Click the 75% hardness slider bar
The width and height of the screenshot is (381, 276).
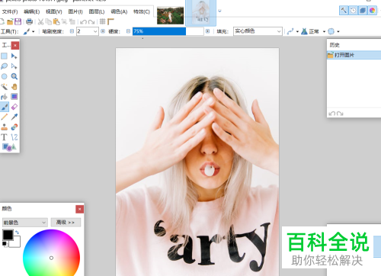coord(168,31)
